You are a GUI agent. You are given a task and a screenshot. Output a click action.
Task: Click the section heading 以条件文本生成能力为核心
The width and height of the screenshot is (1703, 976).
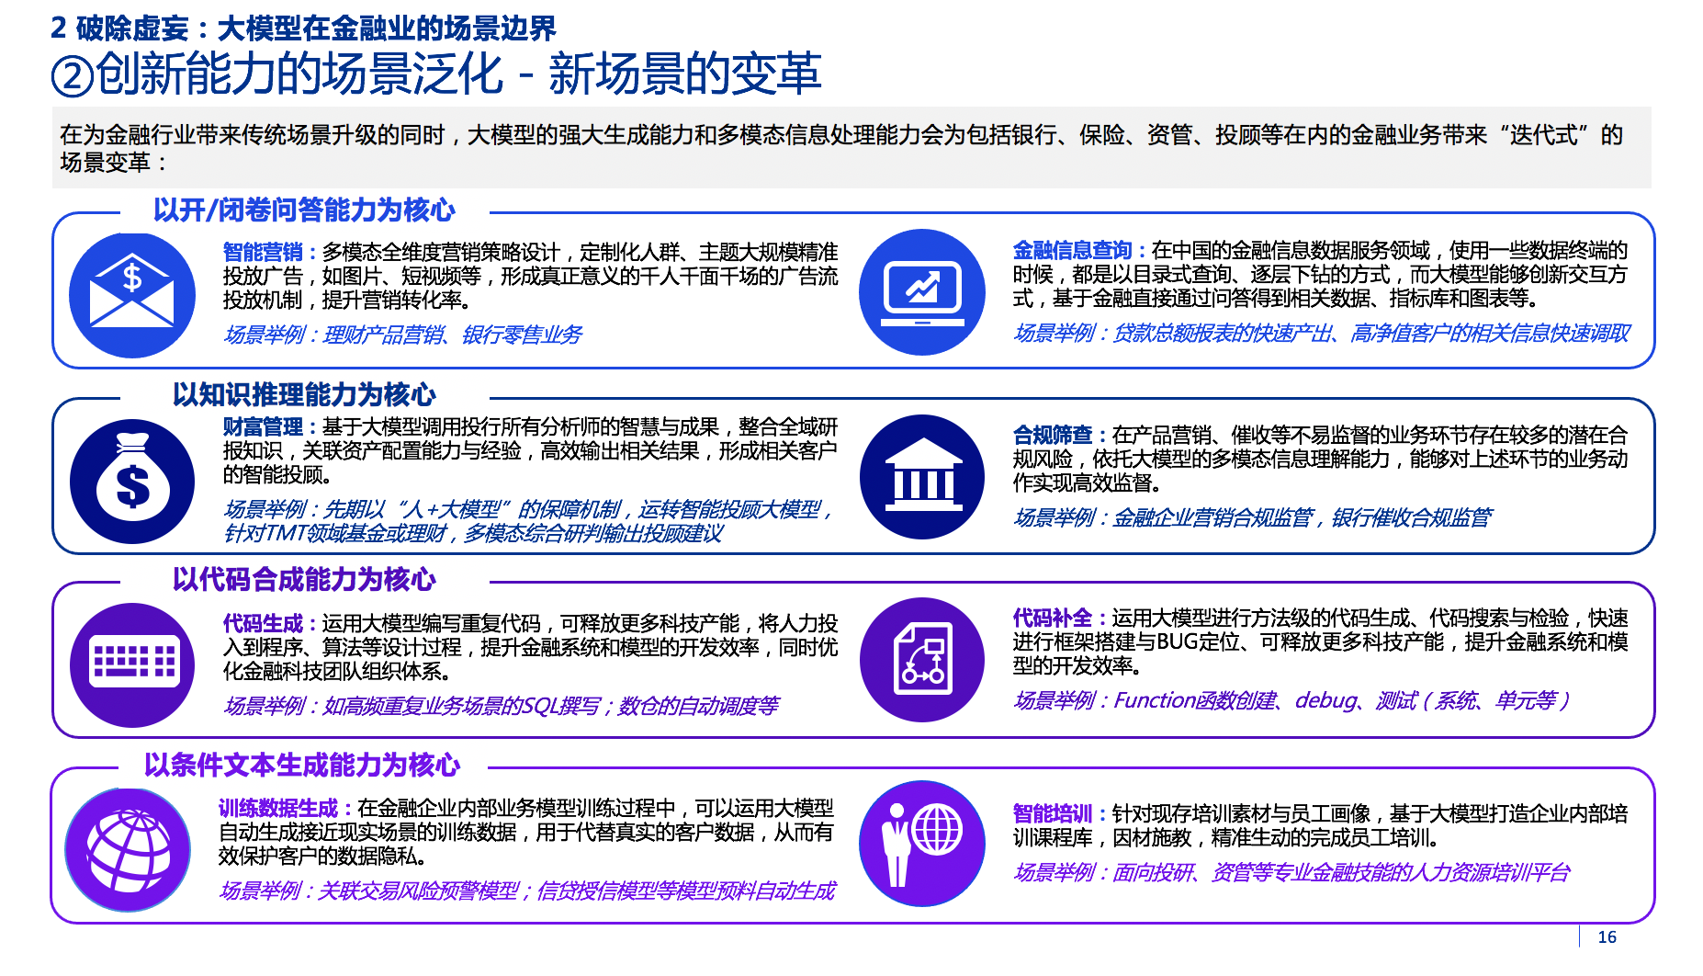pyautogui.click(x=302, y=765)
